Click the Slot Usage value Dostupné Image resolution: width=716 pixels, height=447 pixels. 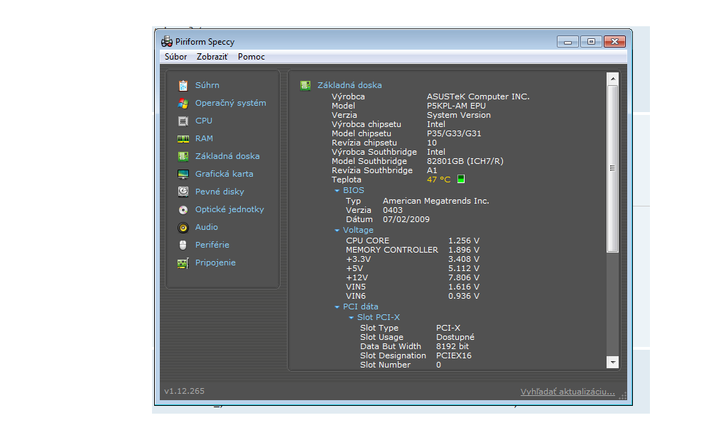tap(455, 337)
